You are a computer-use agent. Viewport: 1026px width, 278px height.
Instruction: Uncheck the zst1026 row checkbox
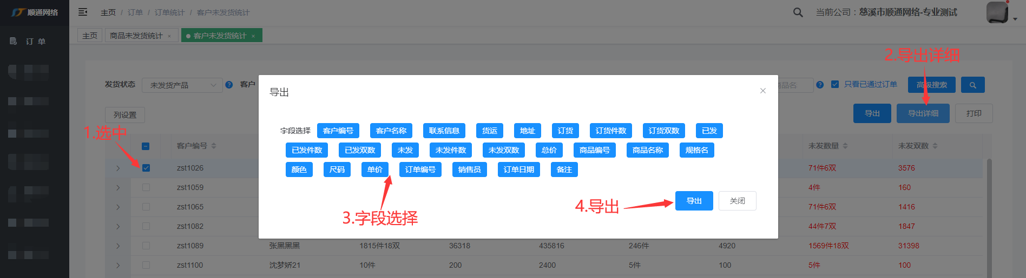(x=146, y=168)
